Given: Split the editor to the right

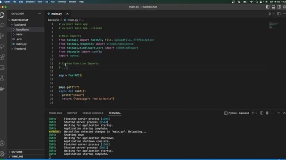Looking at the screenshot, I should point(279,14).
